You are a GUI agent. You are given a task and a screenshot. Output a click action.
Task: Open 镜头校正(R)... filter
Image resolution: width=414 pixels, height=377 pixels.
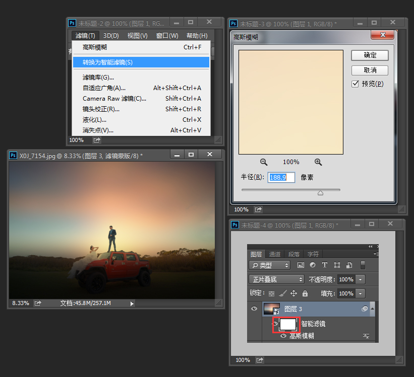tap(141, 109)
